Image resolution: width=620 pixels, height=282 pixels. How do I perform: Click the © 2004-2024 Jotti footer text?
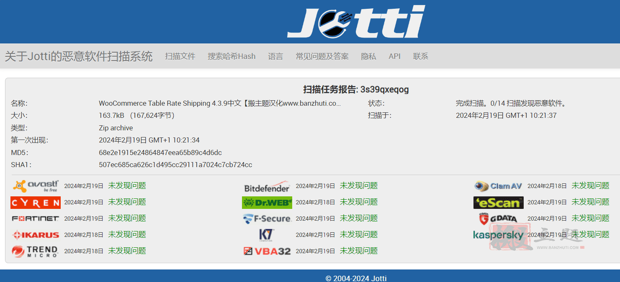point(356,278)
